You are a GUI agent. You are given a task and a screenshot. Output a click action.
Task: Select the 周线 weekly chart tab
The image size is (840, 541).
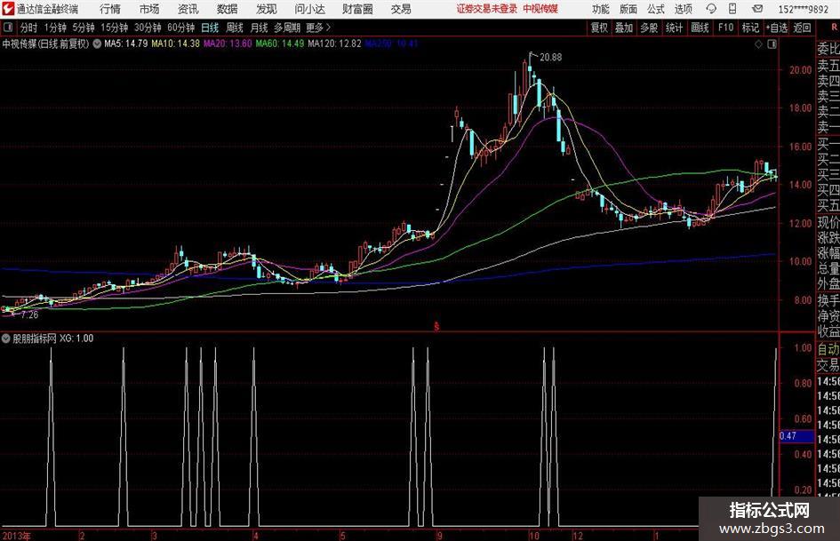coord(235,28)
